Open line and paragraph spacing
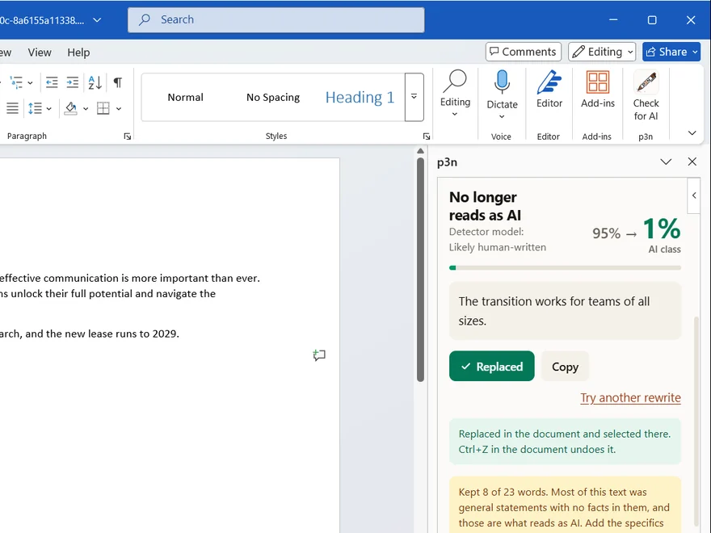711x533 pixels. click(35, 108)
